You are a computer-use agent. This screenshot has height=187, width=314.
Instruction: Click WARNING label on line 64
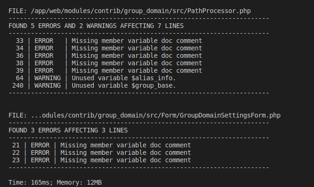[48, 78]
